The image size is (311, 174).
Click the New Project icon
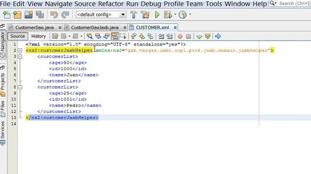(17, 14)
